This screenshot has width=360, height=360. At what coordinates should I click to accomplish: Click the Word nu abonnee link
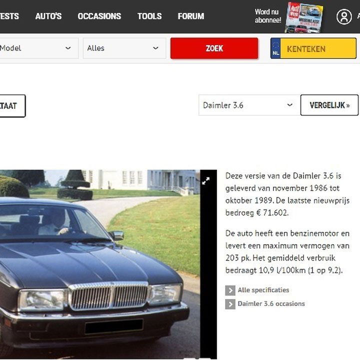tap(267, 16)
